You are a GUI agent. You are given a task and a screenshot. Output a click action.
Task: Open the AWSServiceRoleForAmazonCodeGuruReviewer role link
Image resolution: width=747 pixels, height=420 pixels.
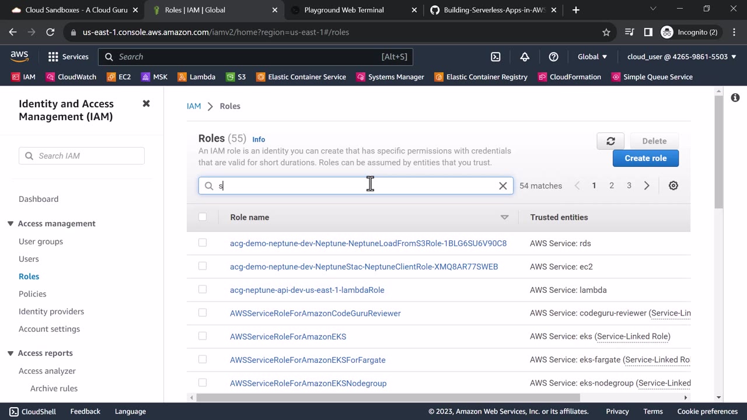(x=315, y=313)
